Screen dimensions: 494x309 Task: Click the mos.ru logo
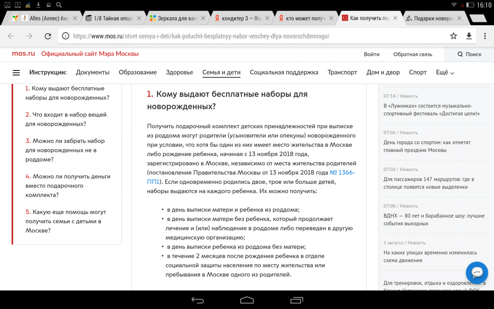[x=23, y=54]
